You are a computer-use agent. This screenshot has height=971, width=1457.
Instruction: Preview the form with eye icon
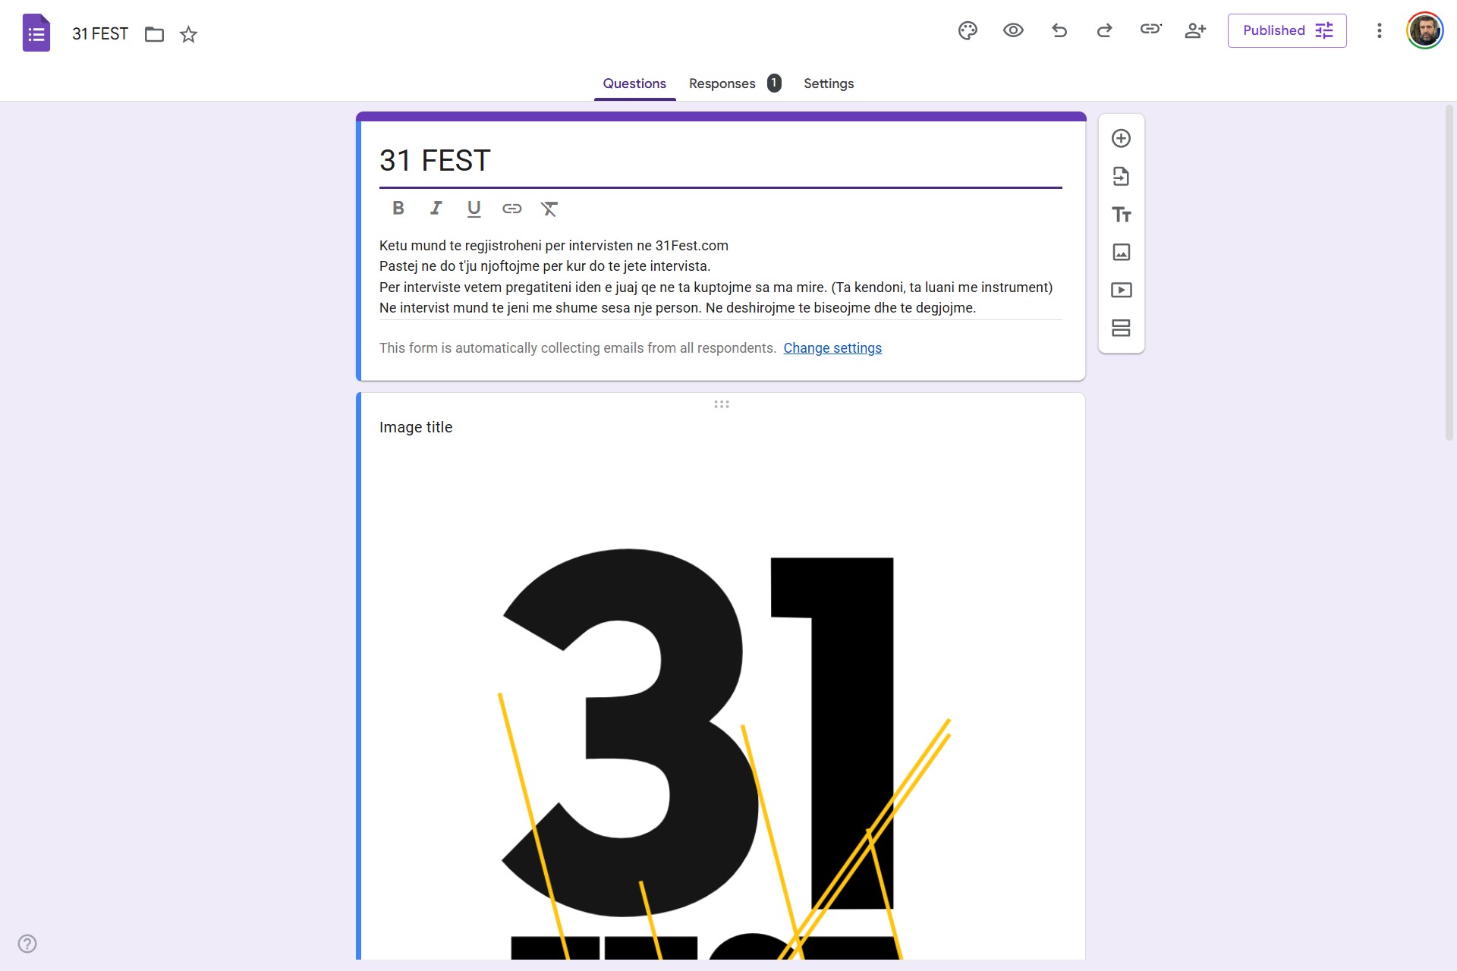point(1013,31)
